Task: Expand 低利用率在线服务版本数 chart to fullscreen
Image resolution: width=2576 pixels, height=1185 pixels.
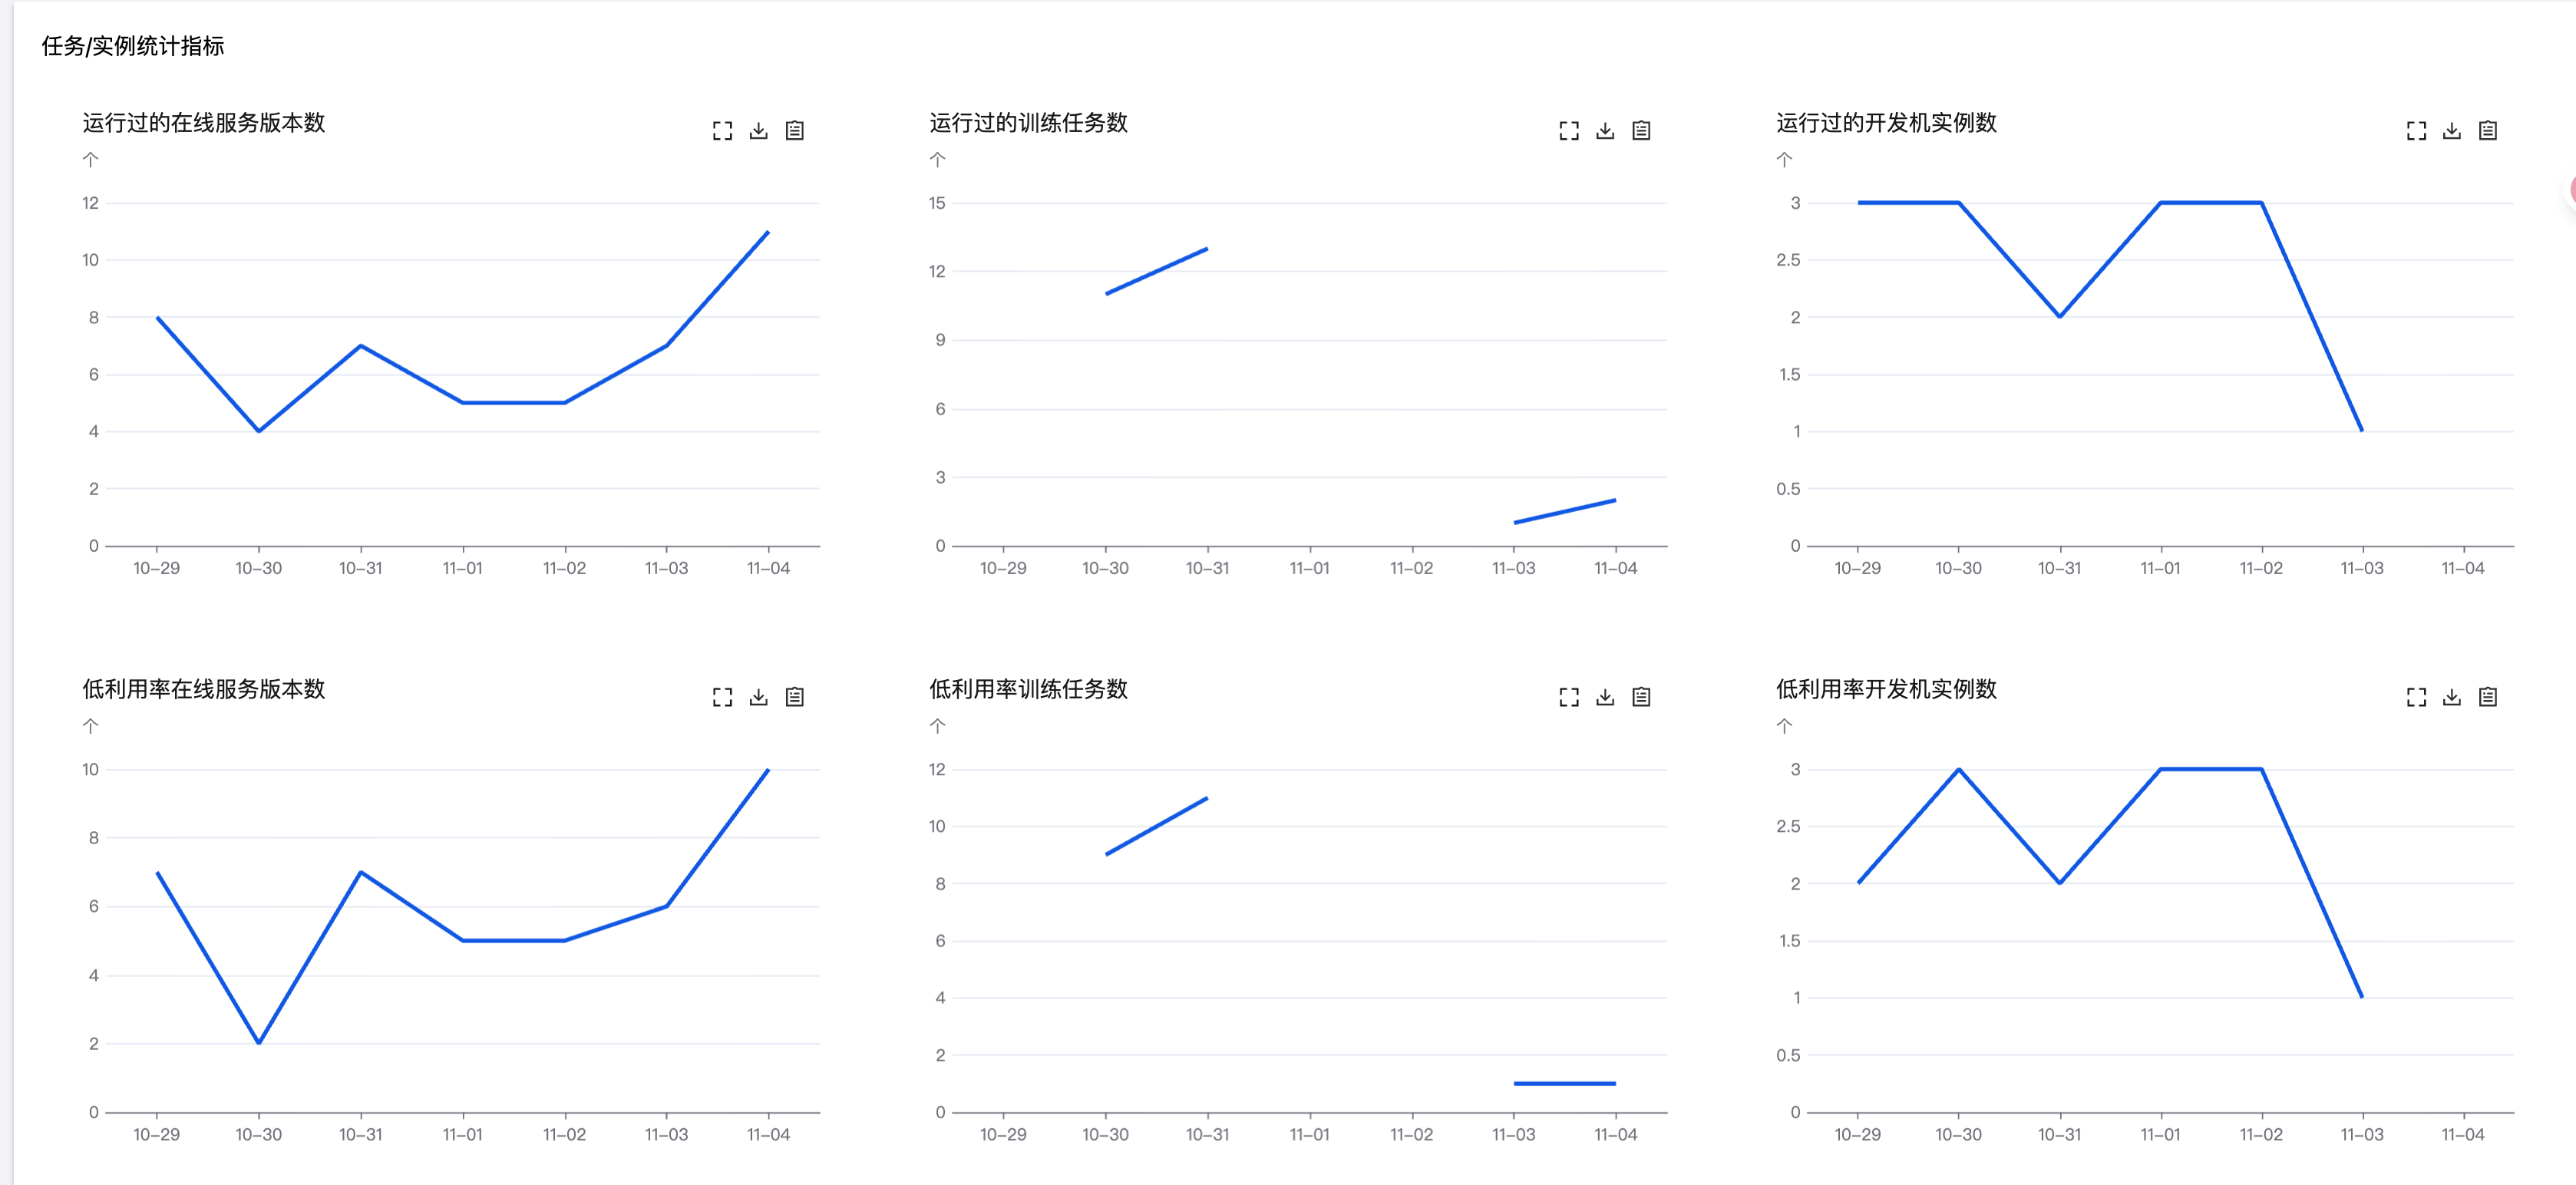Action: pos(722,697)
